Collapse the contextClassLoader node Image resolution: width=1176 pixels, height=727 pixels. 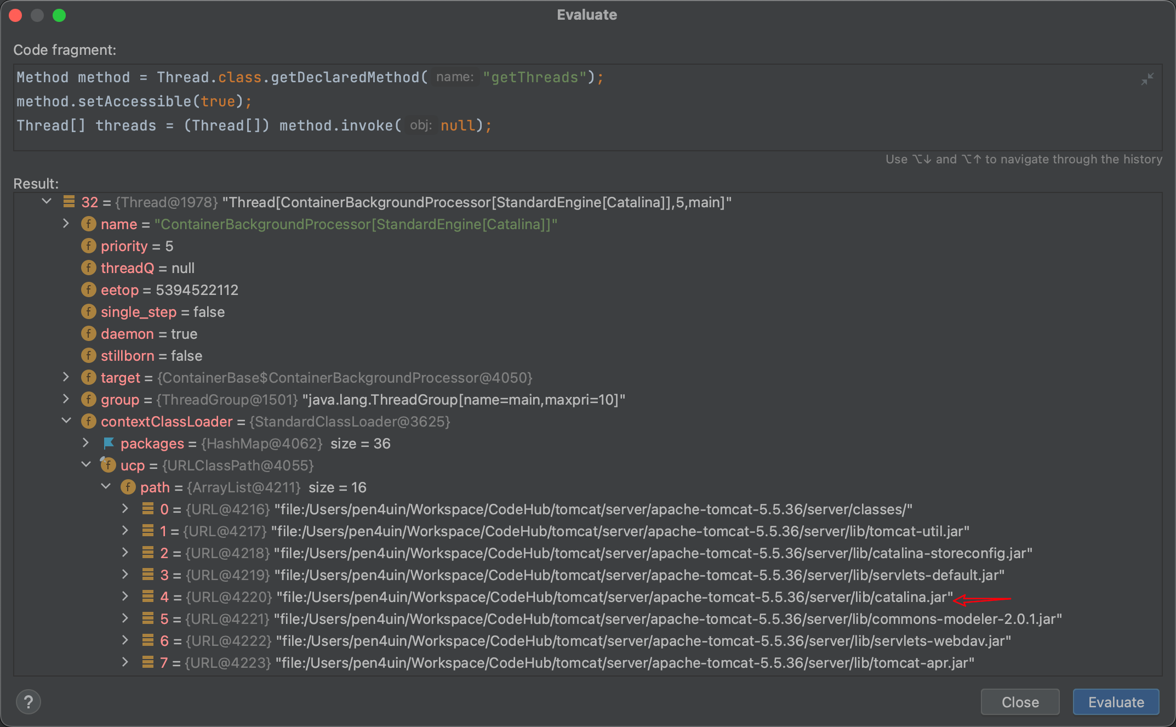point(66,421)
